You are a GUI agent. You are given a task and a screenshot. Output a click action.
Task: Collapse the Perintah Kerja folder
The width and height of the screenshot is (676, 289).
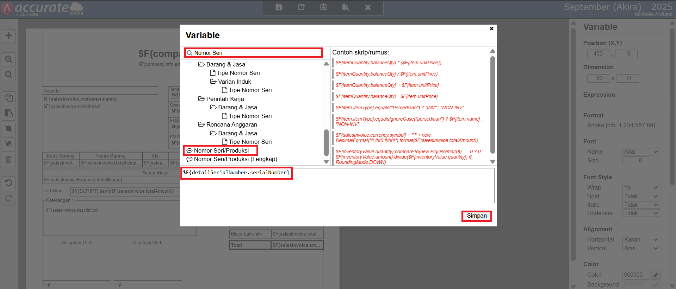tap(201, 99)
